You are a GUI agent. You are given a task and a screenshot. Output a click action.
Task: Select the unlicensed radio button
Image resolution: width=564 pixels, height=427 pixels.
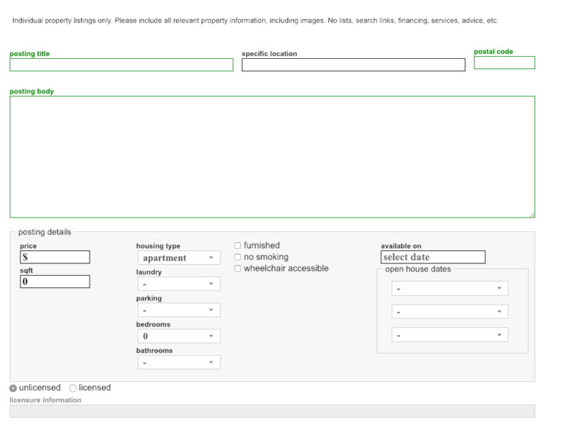14,388
